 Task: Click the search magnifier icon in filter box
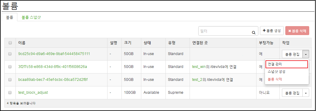click(x=254, y=33)
